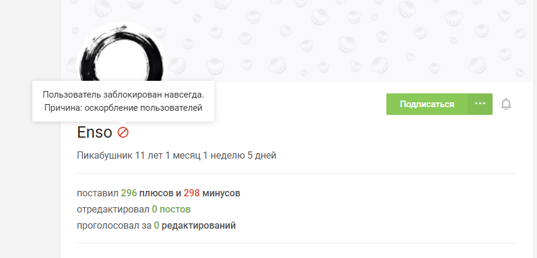
Task: Open the three-dots menu beside Подписаться
Action: 480,104
